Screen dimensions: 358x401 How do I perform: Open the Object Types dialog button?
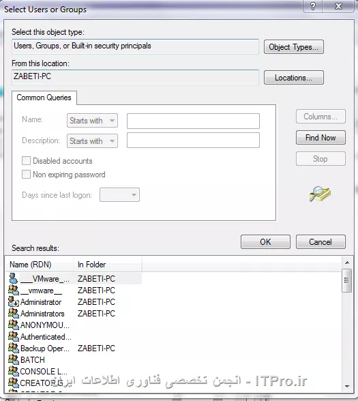(x=293, y=47)
